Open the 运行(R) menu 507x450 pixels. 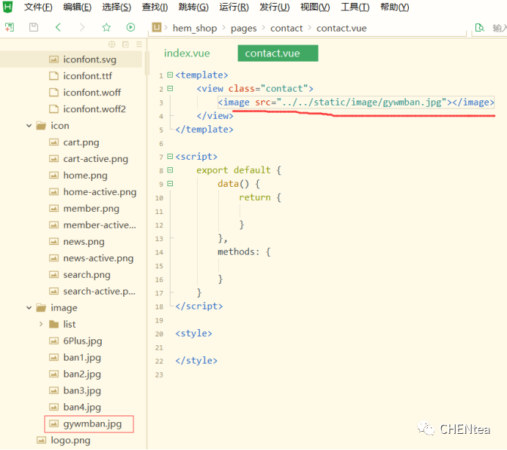point(234,7)
